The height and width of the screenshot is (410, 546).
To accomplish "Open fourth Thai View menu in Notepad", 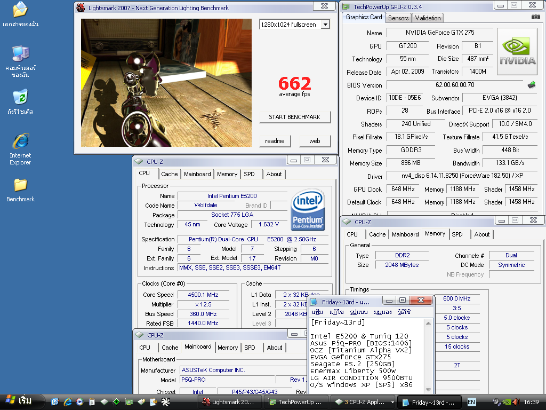I will (383, 312).
